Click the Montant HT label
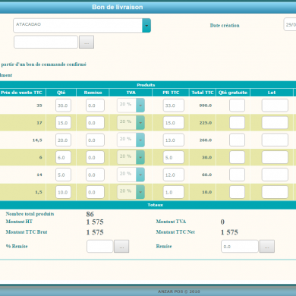Image resolution: width=296 pixels, height=296 pixels. click(x=19, y=222)
